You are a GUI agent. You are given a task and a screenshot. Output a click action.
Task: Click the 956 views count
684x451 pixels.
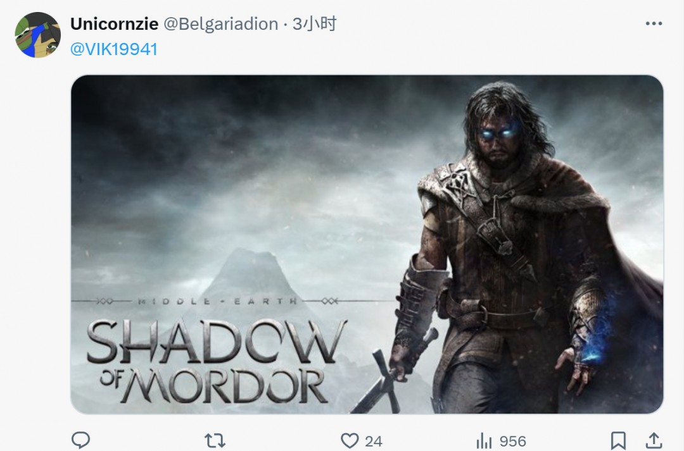tap(513, 442)
